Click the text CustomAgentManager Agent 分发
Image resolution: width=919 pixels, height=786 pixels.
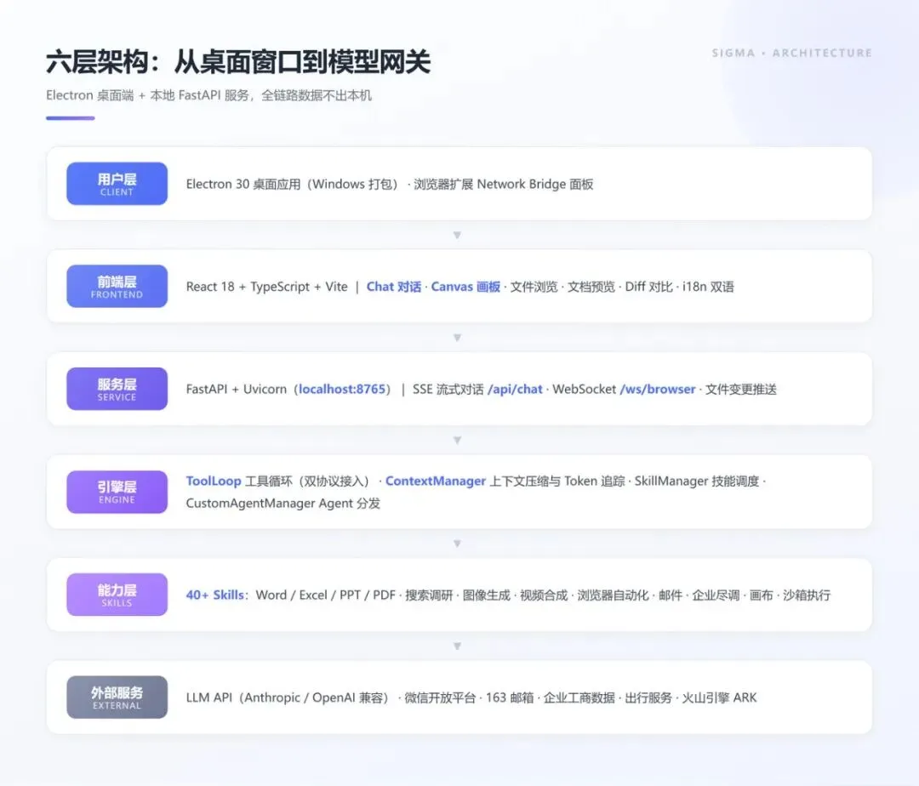point(283,503)
